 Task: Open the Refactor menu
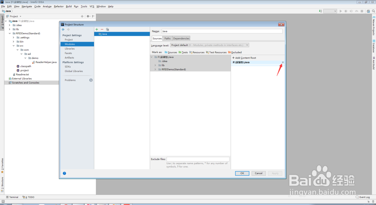(x=59, y=6)
